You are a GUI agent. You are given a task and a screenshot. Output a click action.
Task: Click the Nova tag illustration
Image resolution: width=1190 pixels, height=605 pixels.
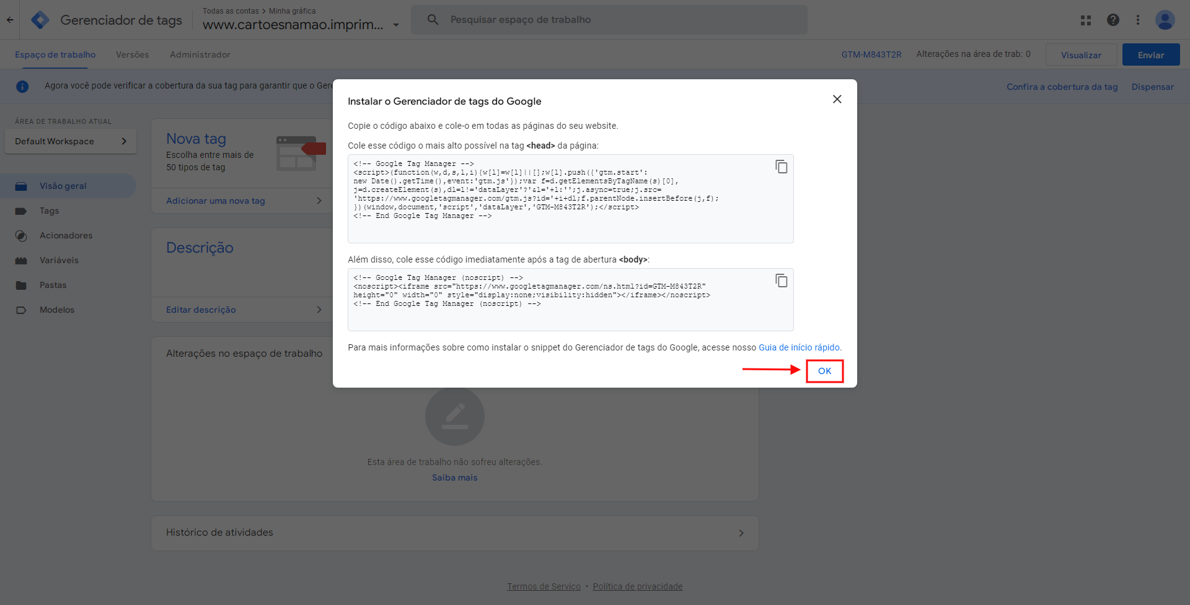pyautogui.click(x=301, y=153)
